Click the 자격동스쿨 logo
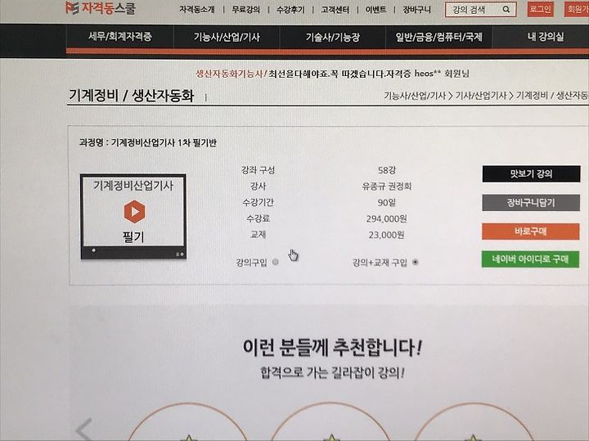The width and height of the screenshot is (589, 441). tap(101, 7)
